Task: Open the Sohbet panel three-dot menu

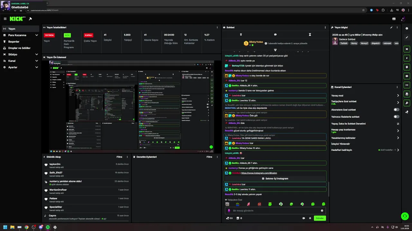Action: click(x=325, y=28)
